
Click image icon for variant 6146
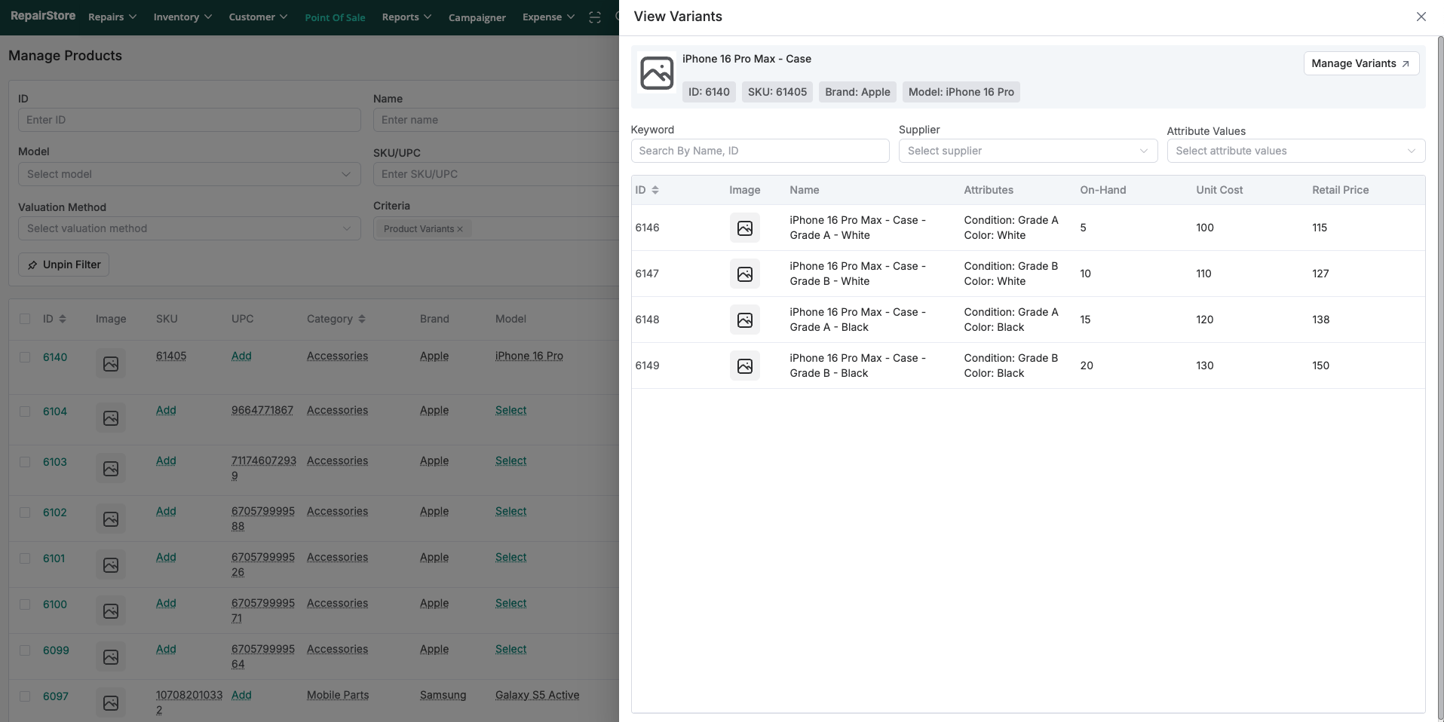click(744, 228)
